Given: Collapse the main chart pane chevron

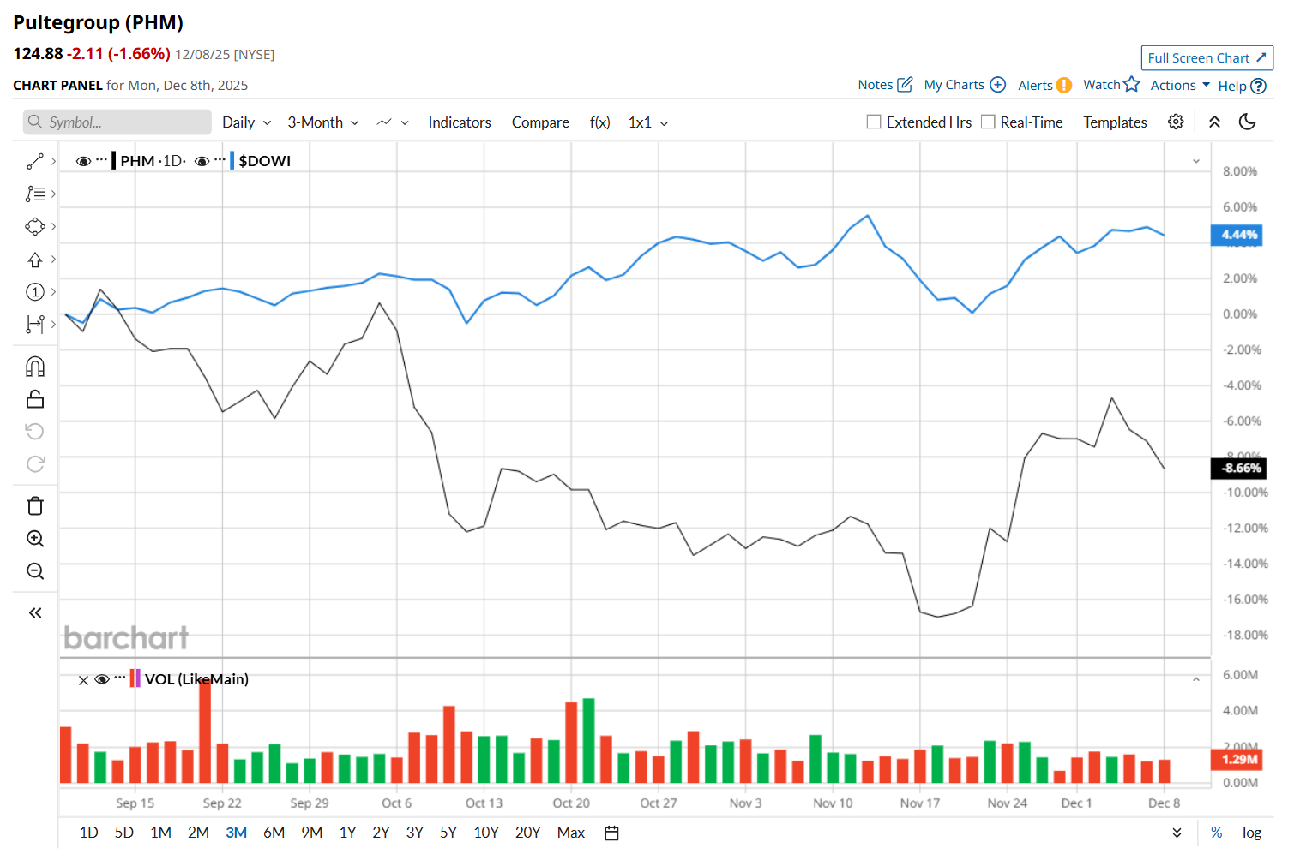Looking at the screenshot, I should click(1196, 161).
